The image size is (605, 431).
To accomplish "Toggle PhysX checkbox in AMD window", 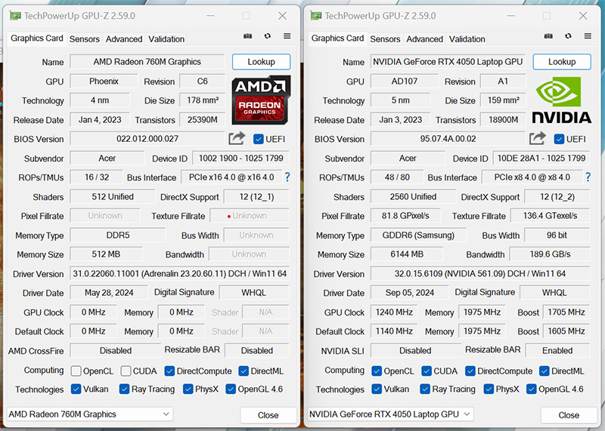I will click(x=188, y=389).
